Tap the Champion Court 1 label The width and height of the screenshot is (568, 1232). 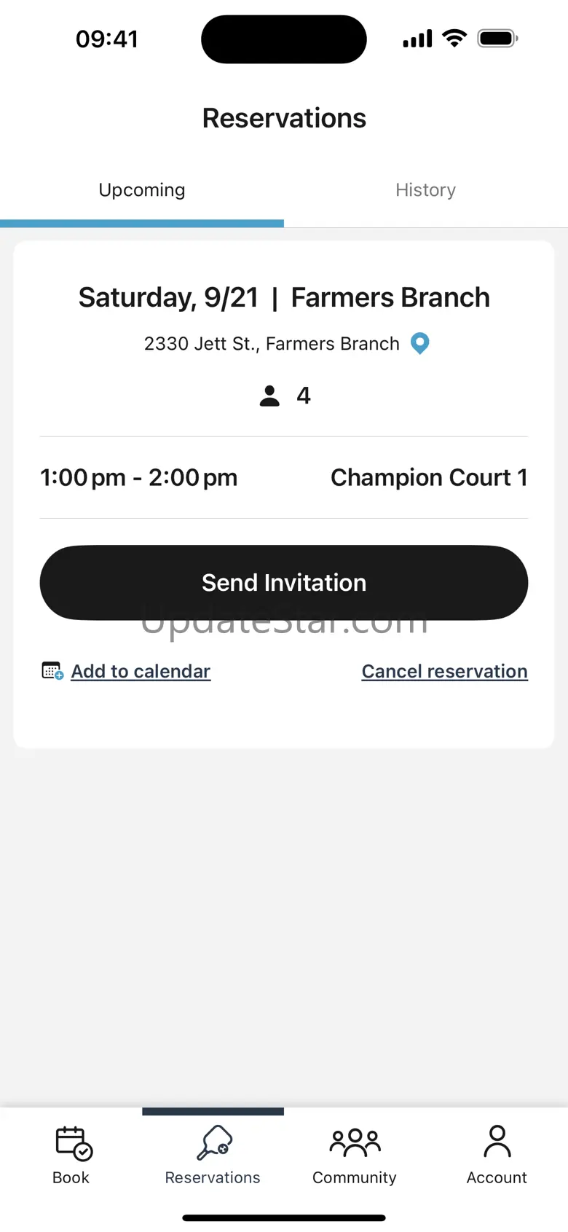click(429, 477)
